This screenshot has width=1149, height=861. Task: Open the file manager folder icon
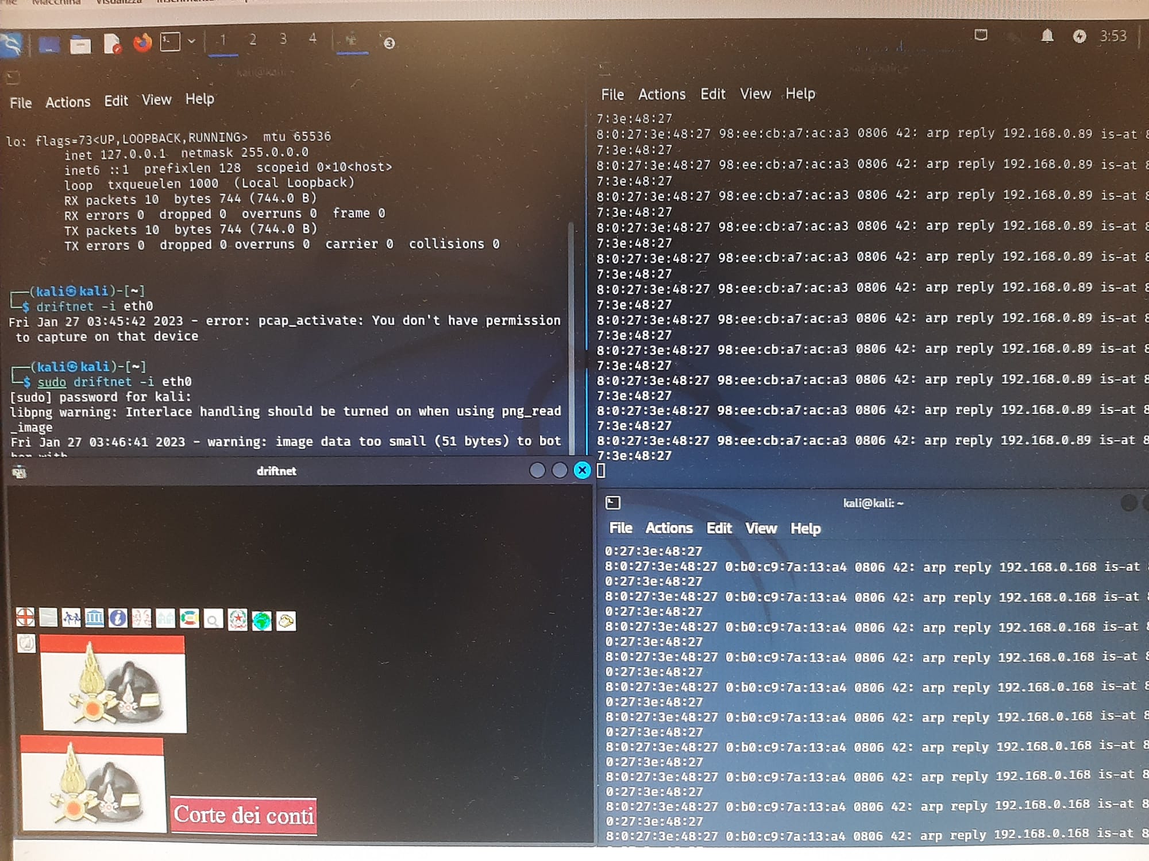80,44
